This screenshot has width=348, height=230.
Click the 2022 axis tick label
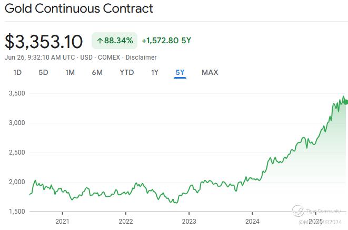click(126, 222)
